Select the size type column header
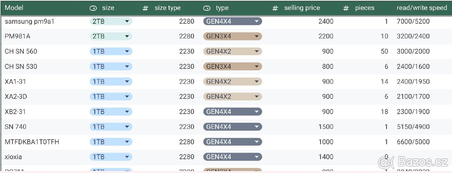The width and height of the screenshot is (452, 173). click(168, 8)
